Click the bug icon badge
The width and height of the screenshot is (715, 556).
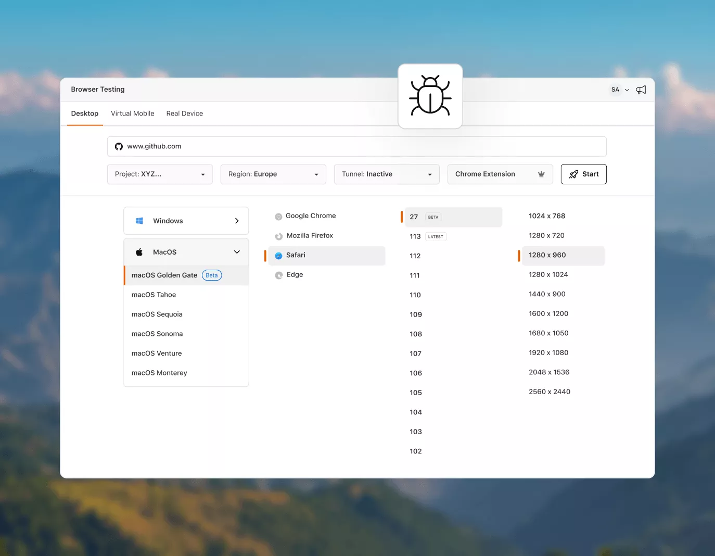coord(430,96)
